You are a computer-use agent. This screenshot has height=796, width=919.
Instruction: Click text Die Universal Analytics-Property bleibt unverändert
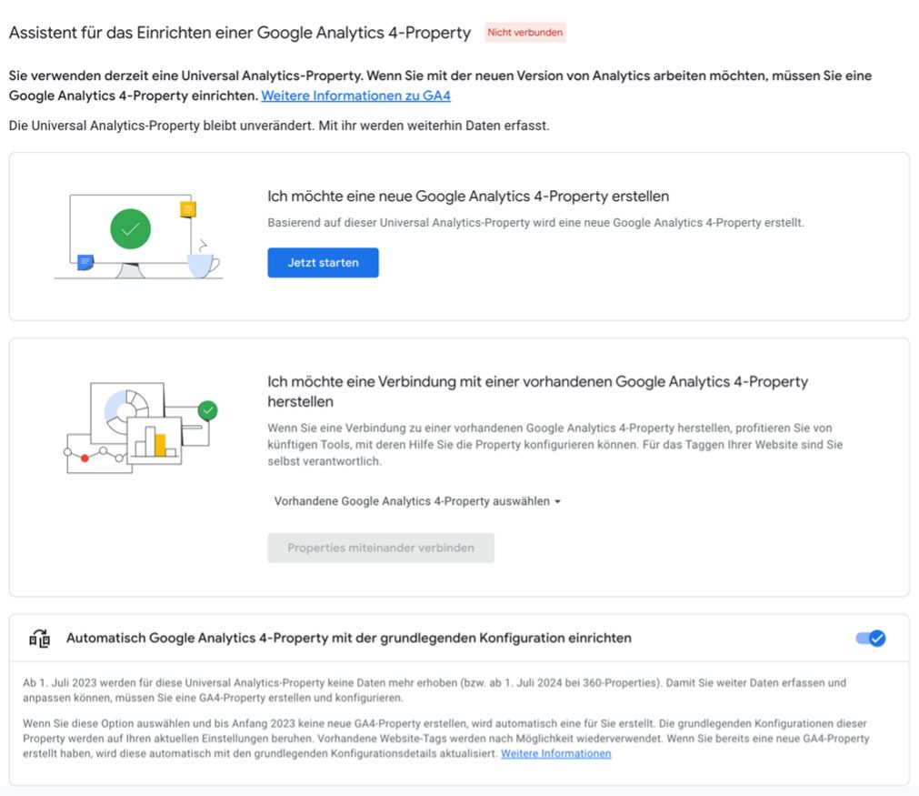point(279,126)
